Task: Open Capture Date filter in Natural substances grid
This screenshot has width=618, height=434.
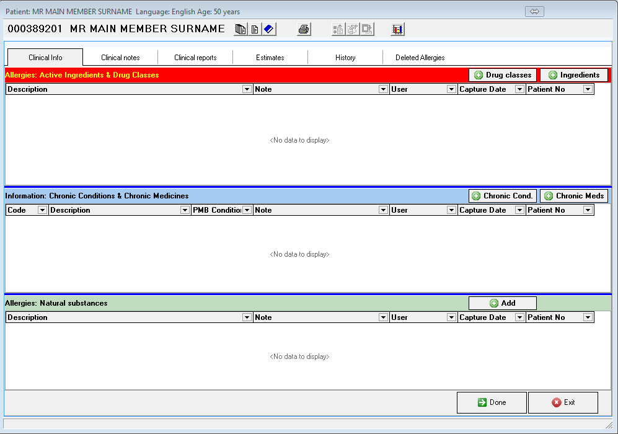Action: (519, 317)
